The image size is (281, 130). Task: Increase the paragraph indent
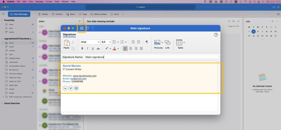point(138,42)
